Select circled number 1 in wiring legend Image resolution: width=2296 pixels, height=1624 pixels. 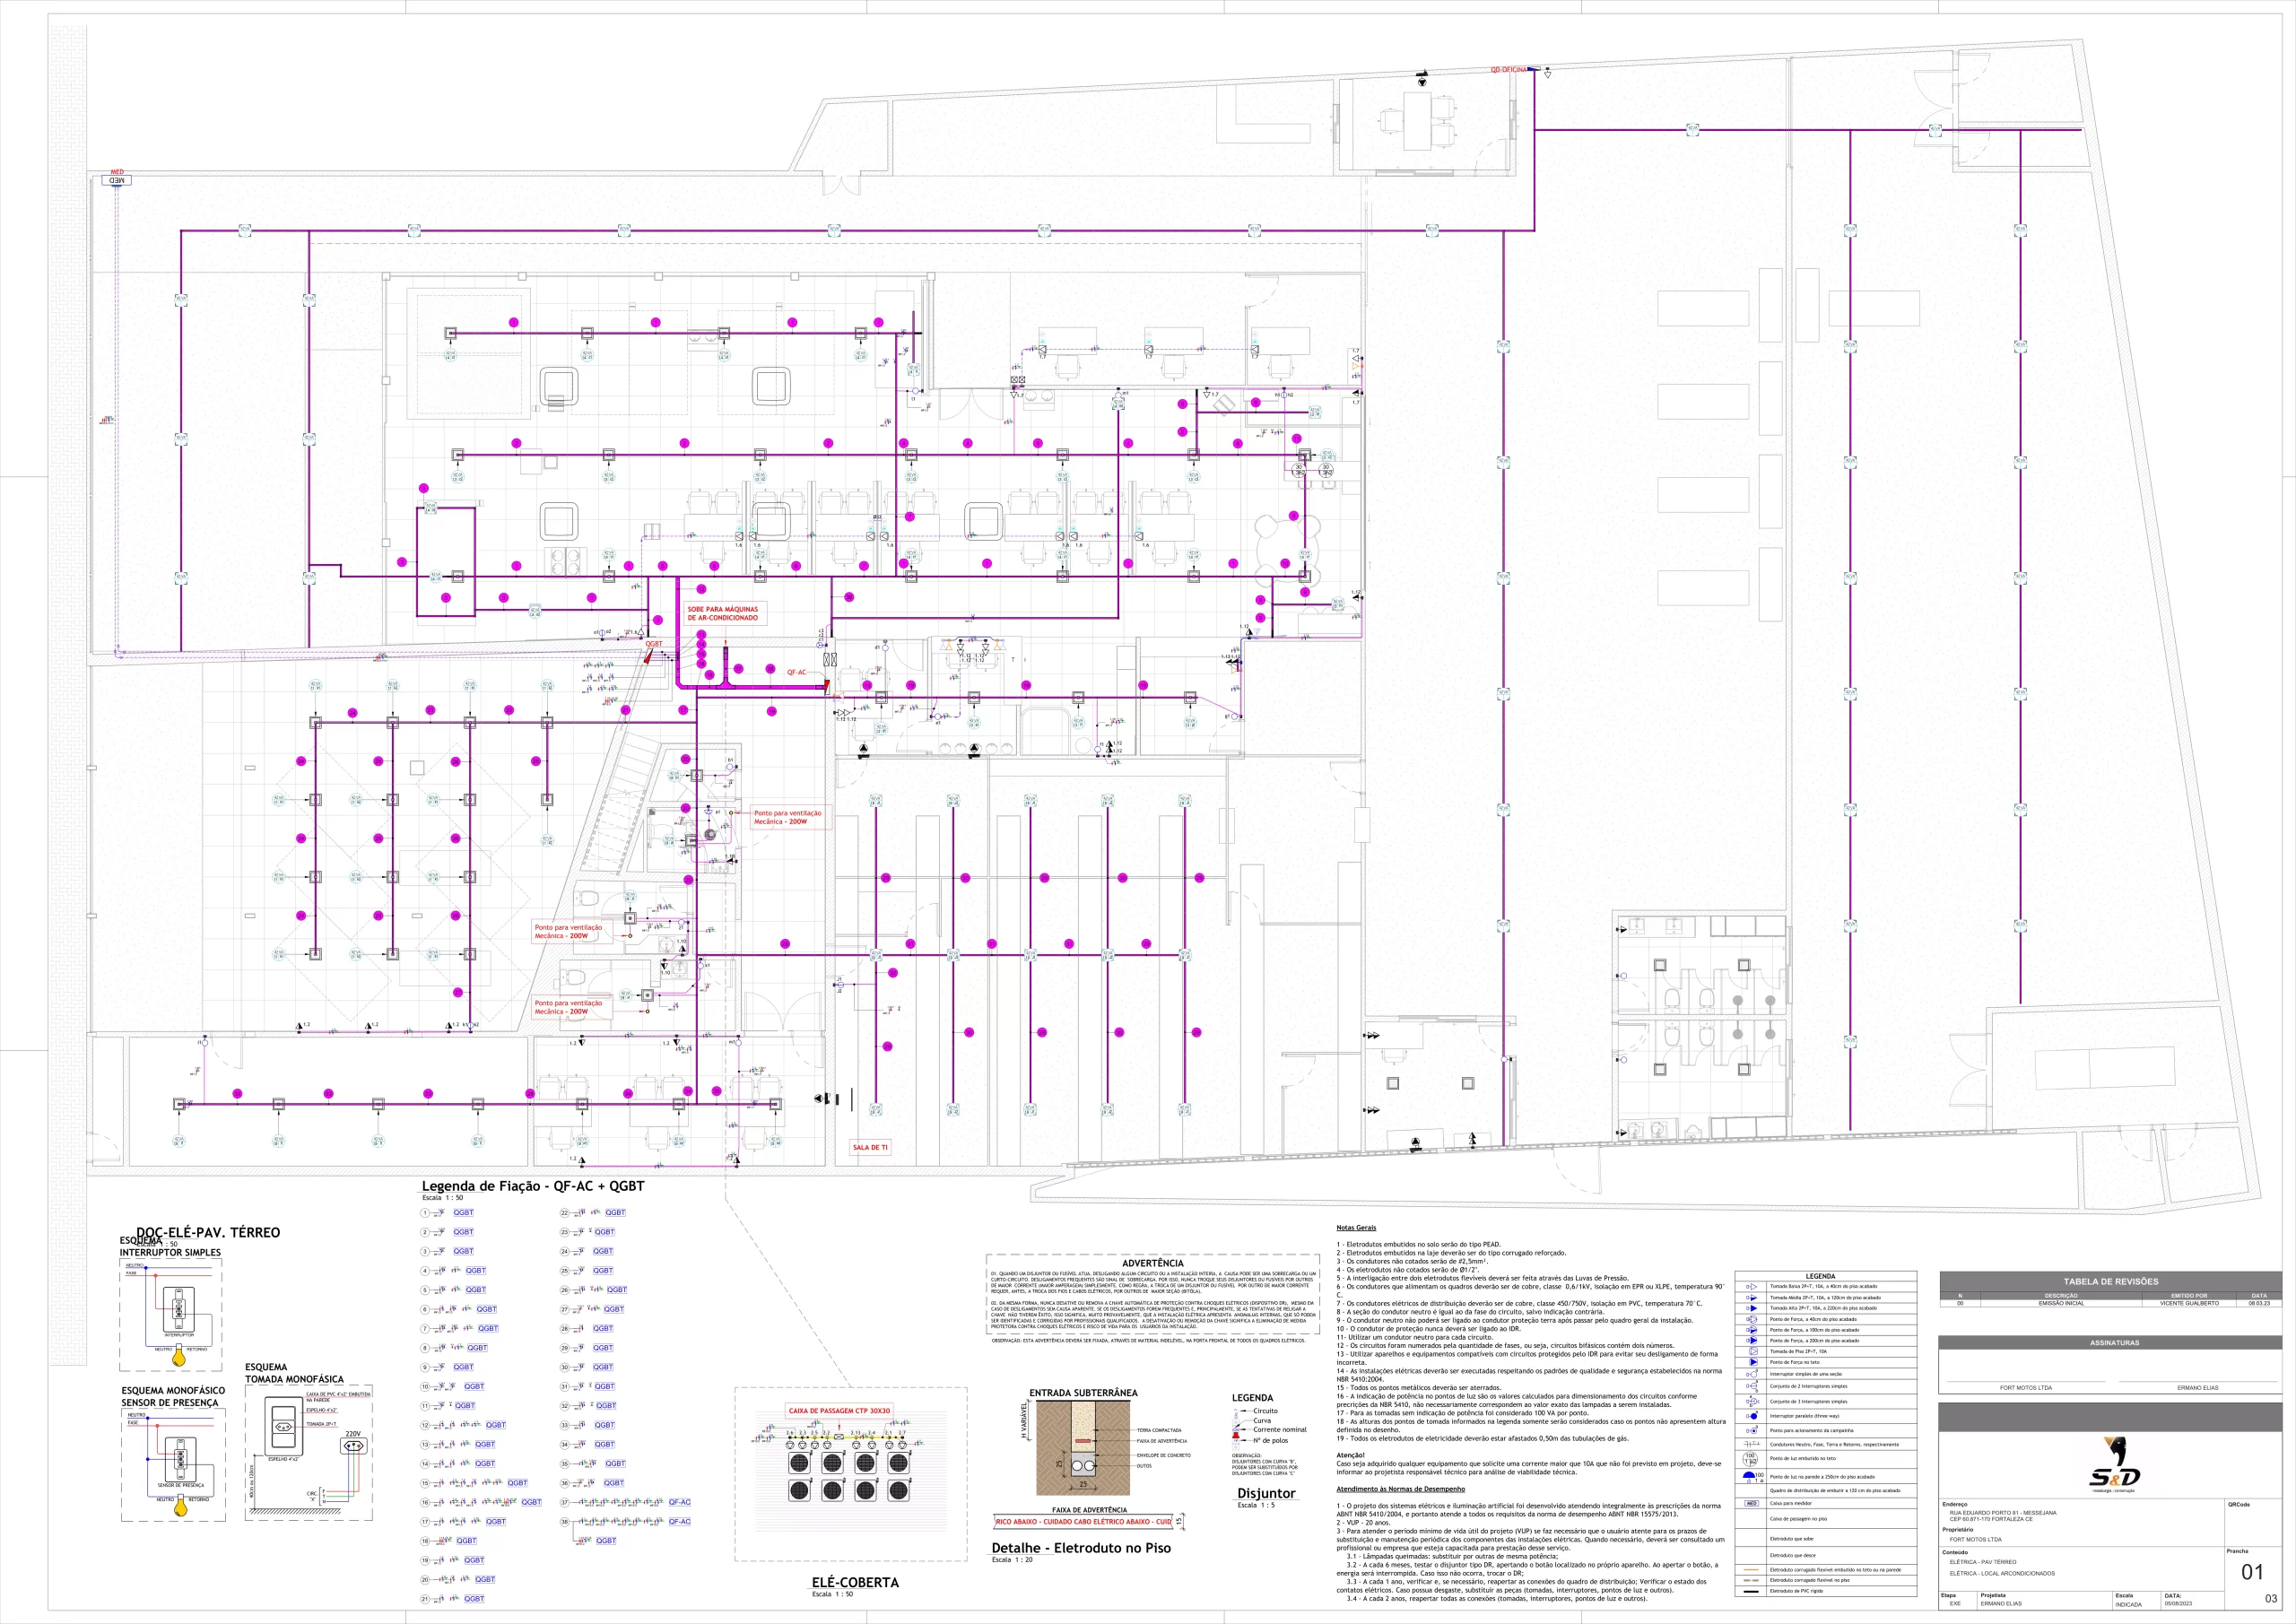click(x=425, y=1213)
